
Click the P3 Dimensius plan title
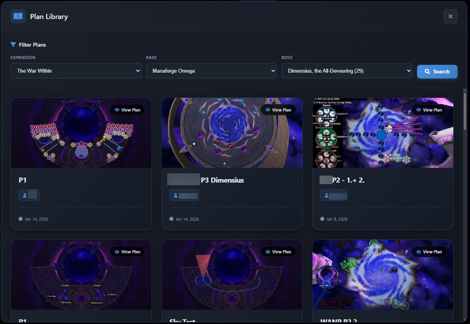[x=222, y=180]
